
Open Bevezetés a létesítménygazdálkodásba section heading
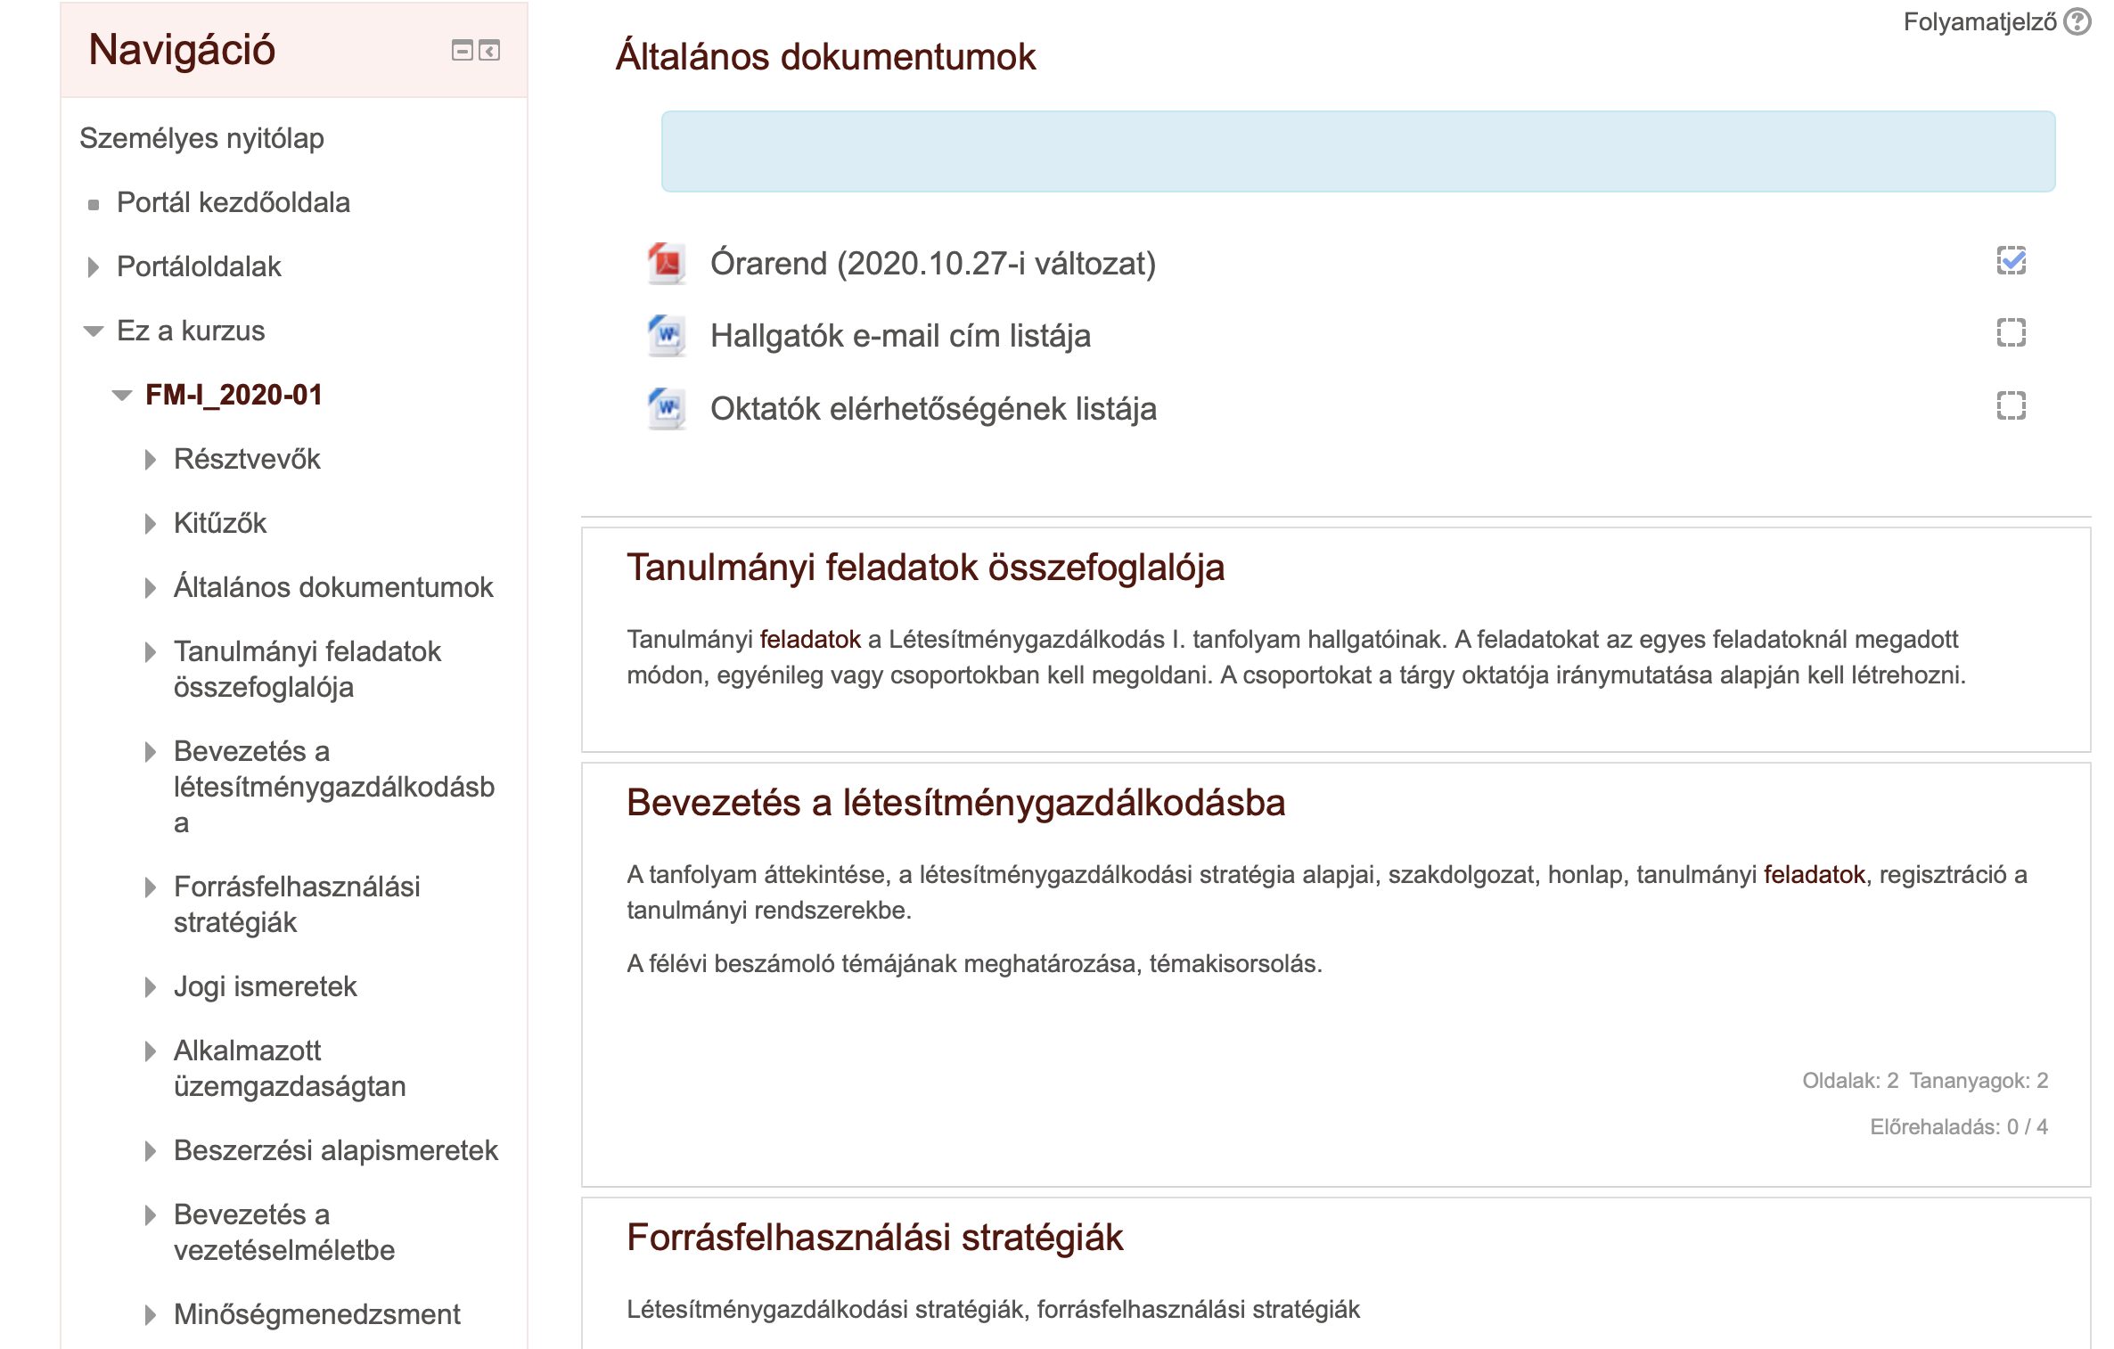tap(955, 803)
